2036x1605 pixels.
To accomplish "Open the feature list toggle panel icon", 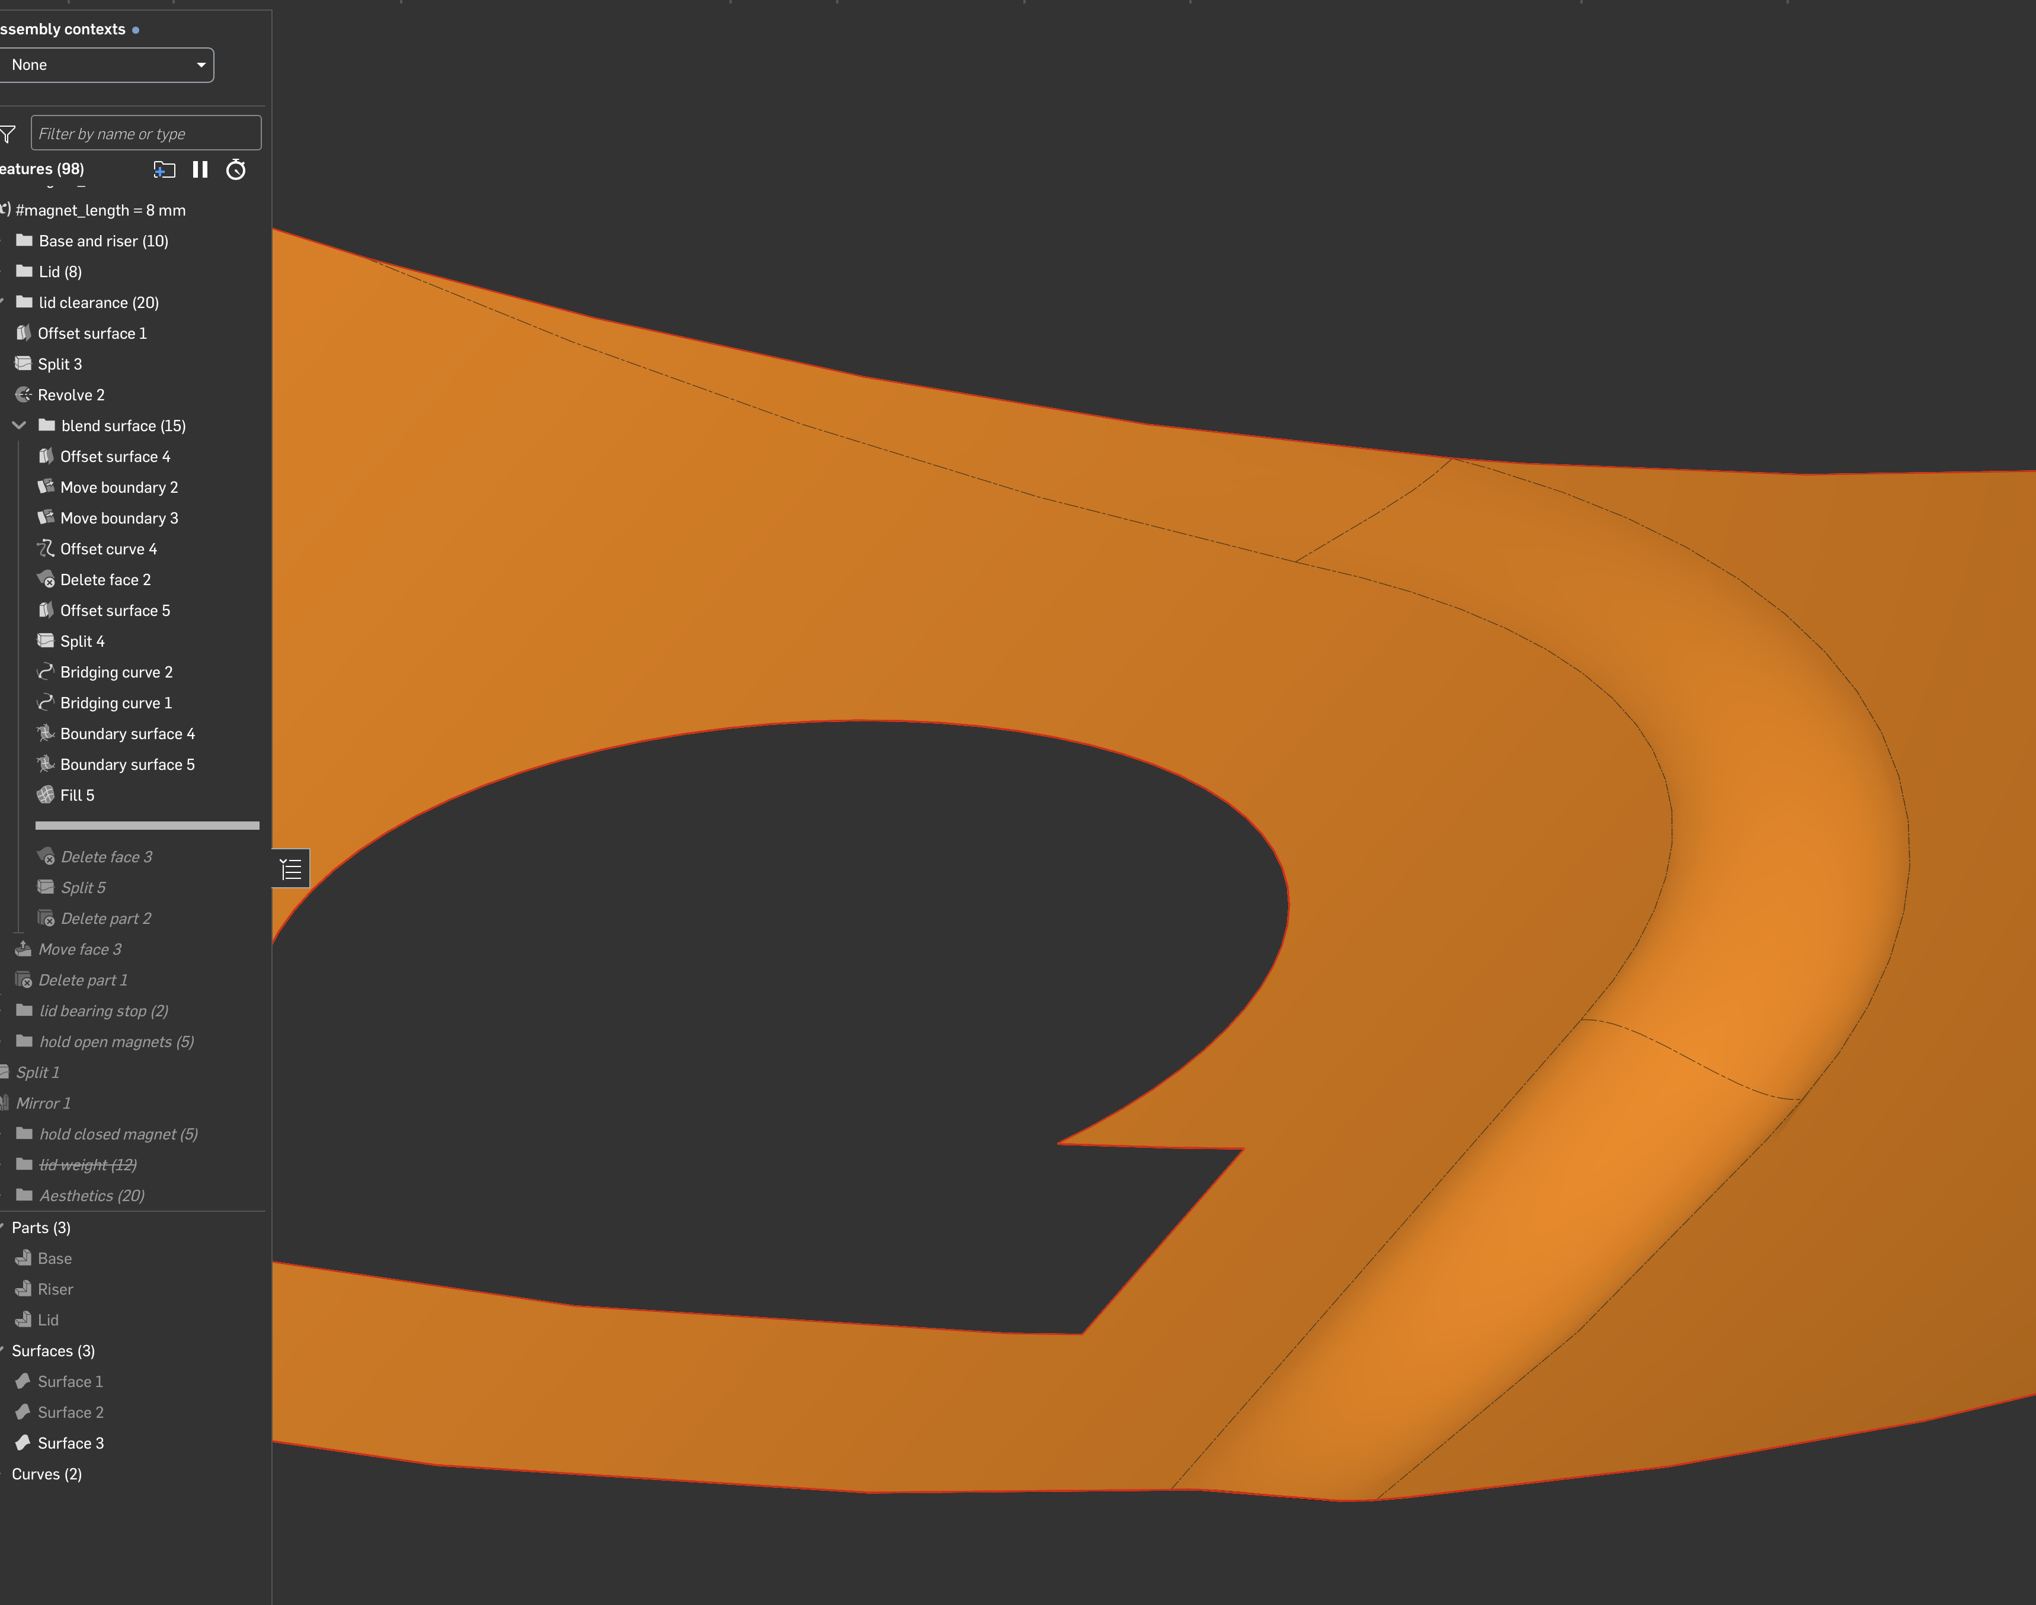I will pyautogui.click(x=292, y=869).
